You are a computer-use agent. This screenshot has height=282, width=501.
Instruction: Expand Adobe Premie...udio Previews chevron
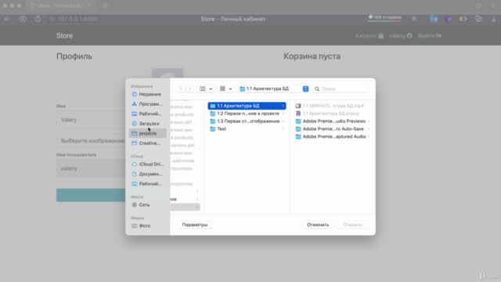pos(369,121)
